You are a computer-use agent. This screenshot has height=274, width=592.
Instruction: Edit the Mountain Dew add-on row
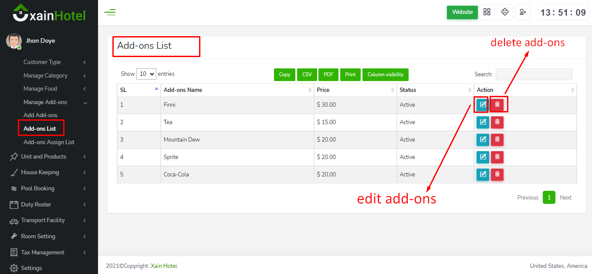point(483,140)
